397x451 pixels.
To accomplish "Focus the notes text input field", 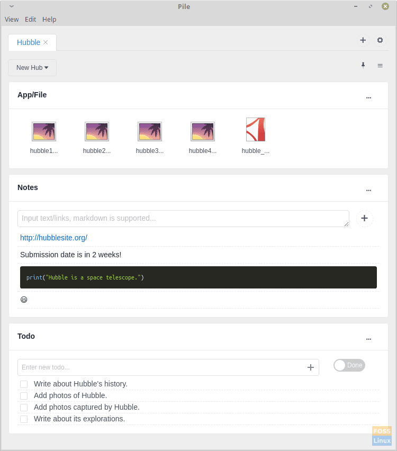I will [183, 218].
